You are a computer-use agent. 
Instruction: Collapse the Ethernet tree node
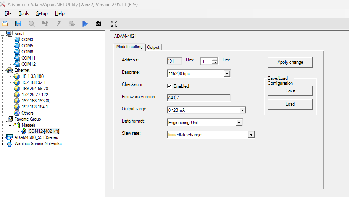(2, 71)
